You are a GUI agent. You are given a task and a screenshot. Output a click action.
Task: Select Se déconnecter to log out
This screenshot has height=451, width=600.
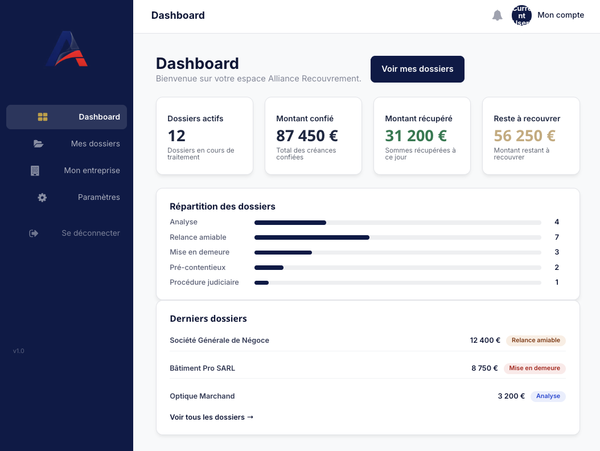67,233
